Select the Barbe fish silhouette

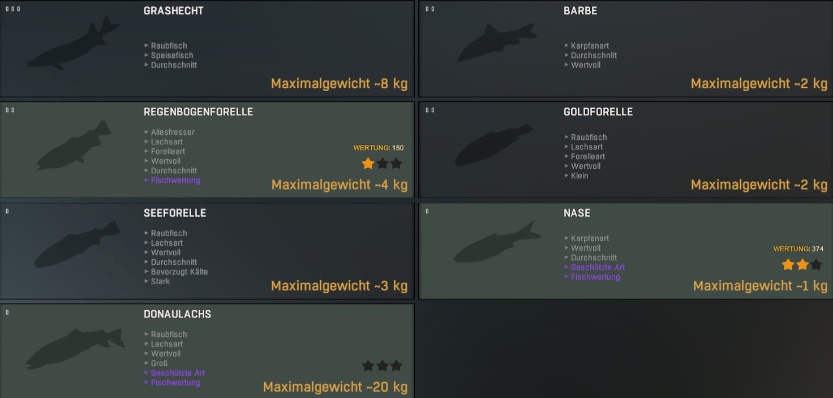pyautogui.click(x=496, y=43)
